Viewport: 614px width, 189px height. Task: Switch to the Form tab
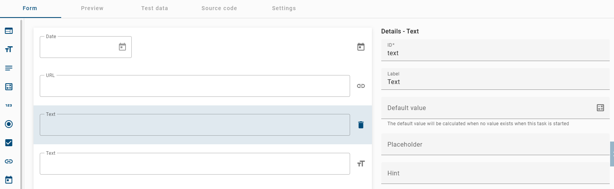(x=30, y=8)
